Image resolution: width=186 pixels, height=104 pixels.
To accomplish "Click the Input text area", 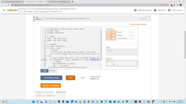I will pyautogui.click(x=121, y=52).
